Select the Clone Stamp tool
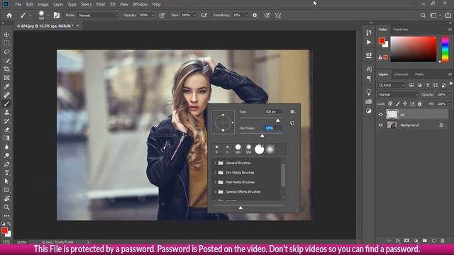Image resolution: width=454 pixels, height=255 pixels. [x=6, y=113]
